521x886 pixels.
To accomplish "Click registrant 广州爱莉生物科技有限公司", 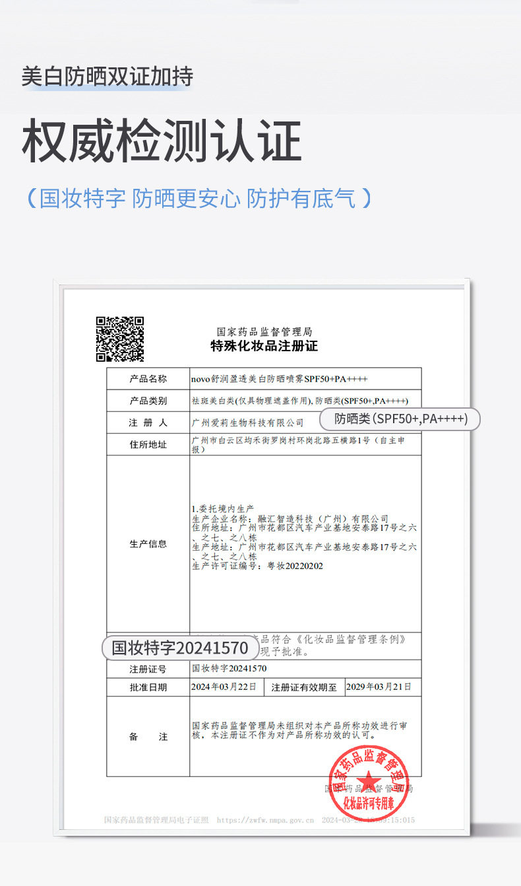I will pyautogui.click(x=247, y=423).
